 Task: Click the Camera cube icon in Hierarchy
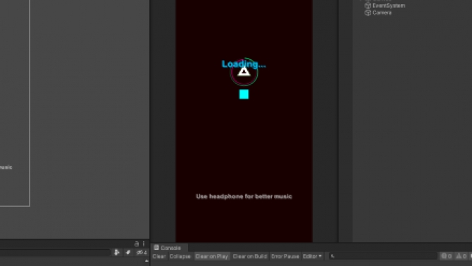pyautogui.click(x=368, y=13)
